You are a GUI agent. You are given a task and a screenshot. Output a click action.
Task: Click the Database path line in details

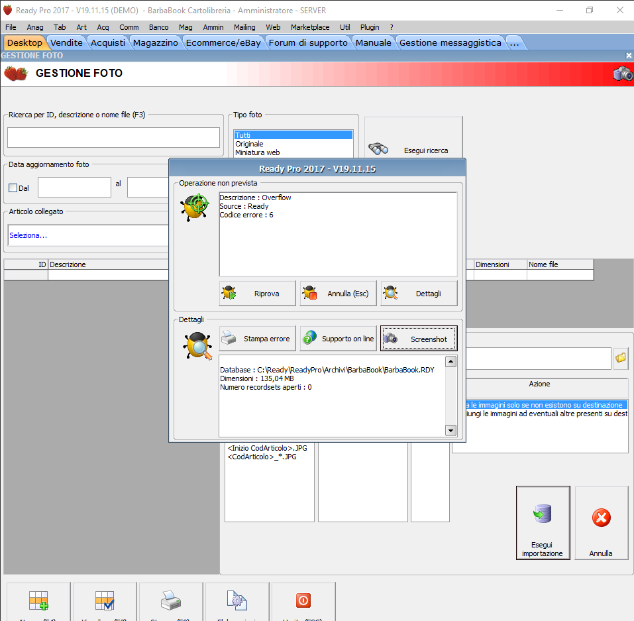[327, 370]
